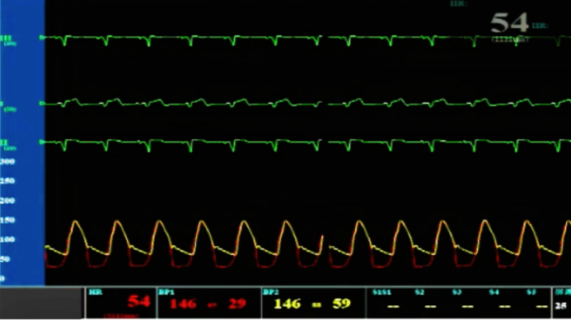This screenshot has width=571, height=320.
Task: Click the 150 mark on pressure scale
Action: point(7,220)
